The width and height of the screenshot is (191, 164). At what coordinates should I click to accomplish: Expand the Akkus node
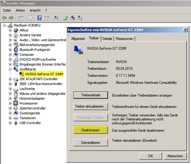click(x=10, y=30)
